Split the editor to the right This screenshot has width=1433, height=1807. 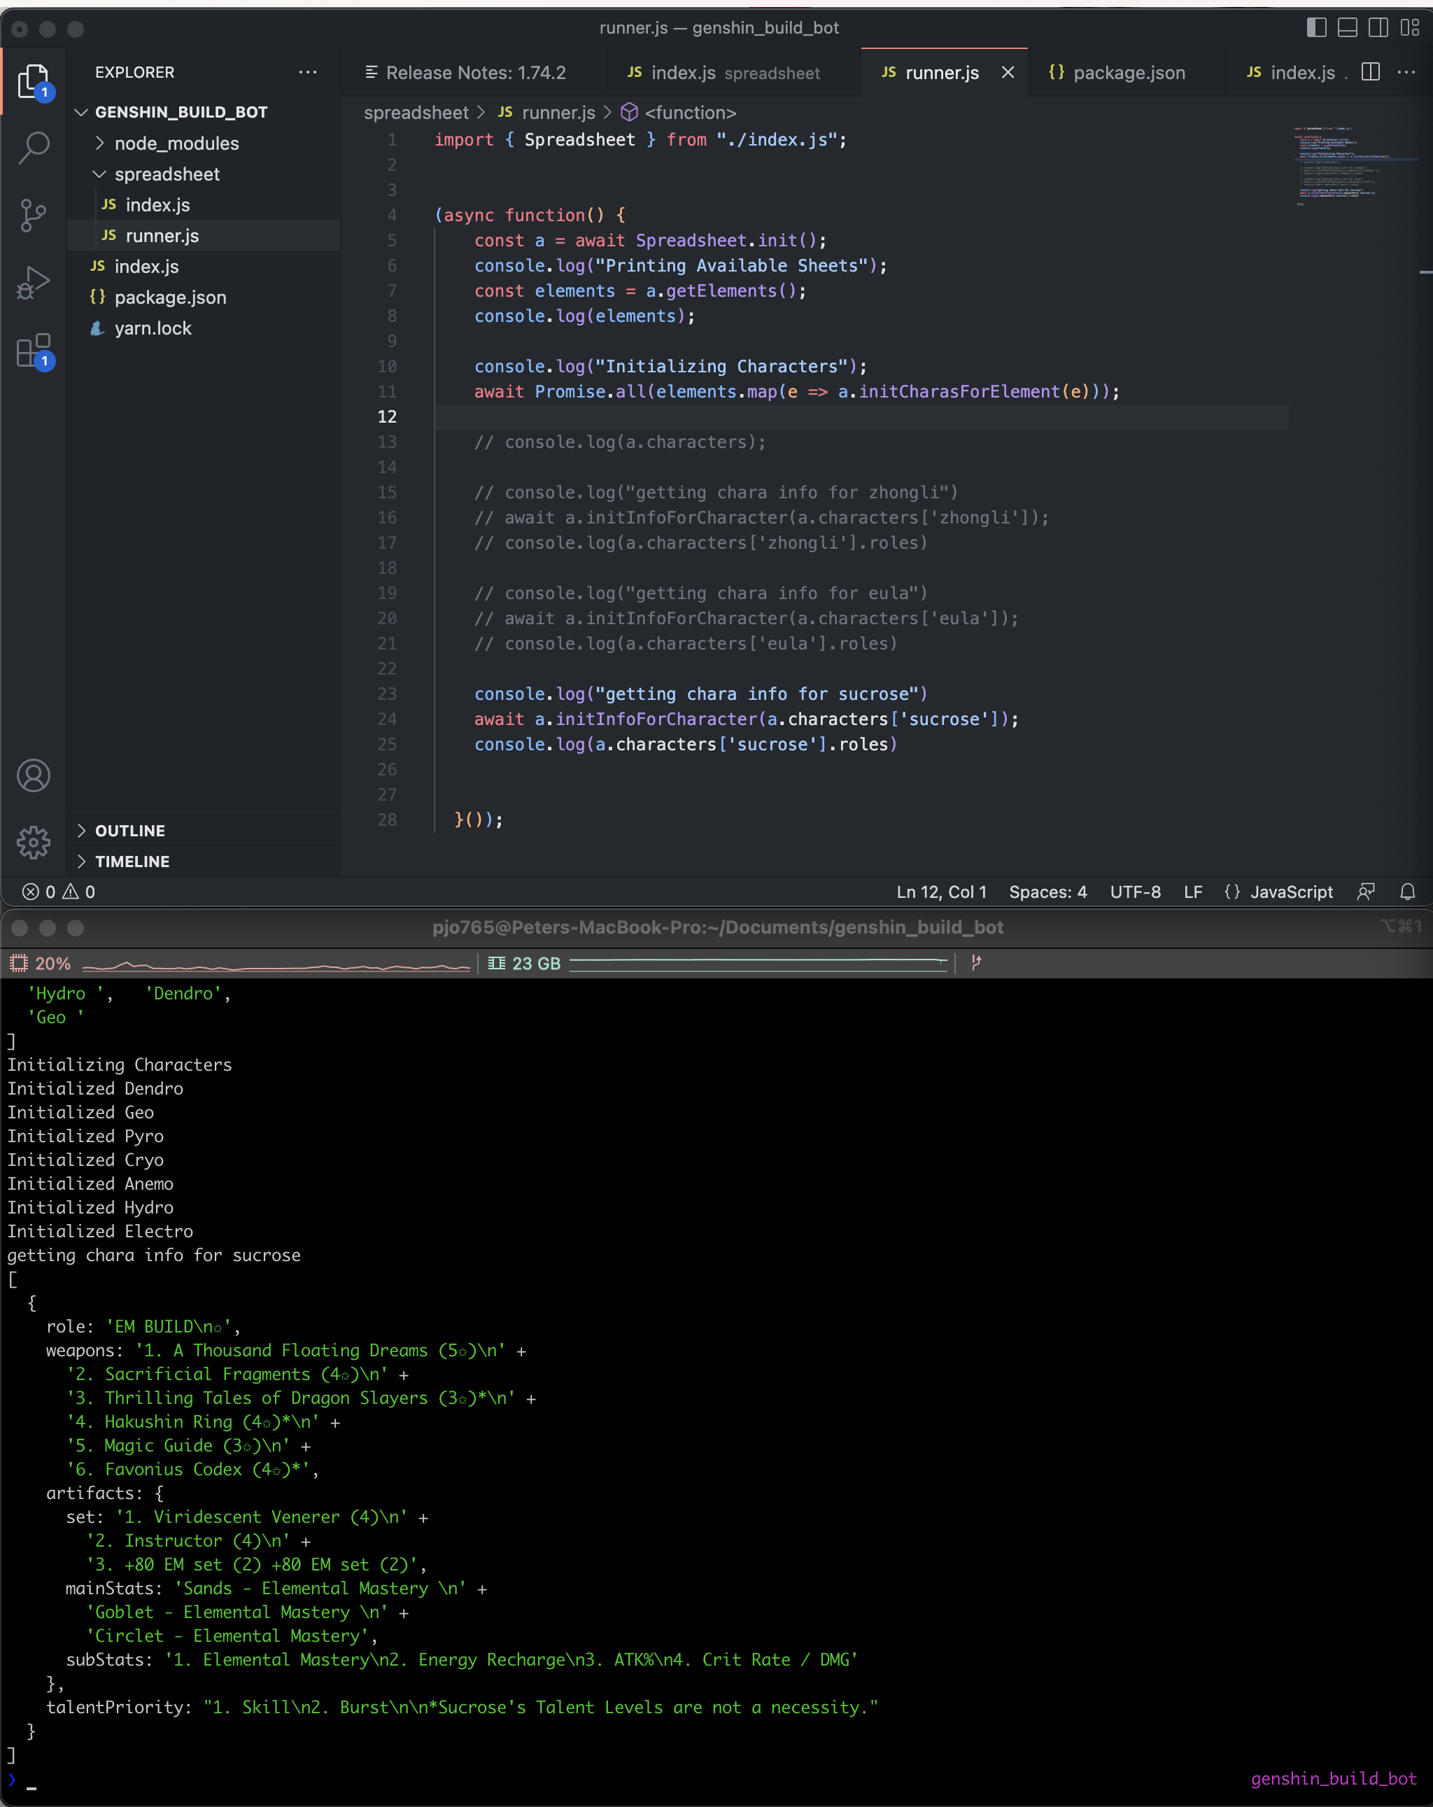[x=1371, y=72]
